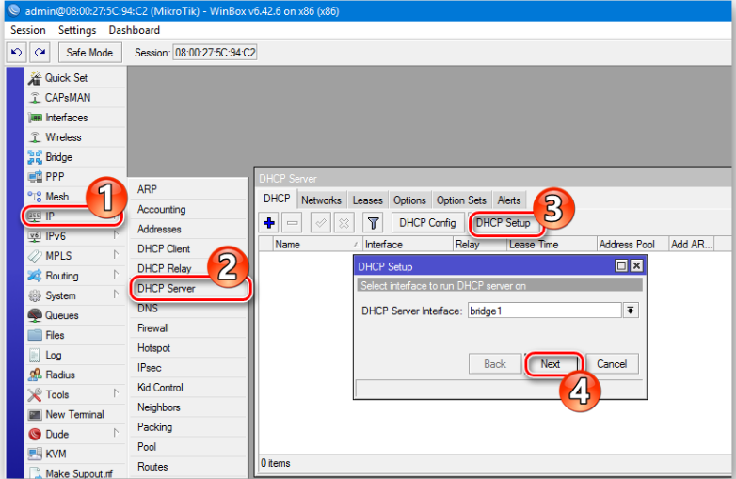Viewport: 736px width, 479px height.
Task: Open CAPsMAN in the sidebar
Action: click(75, 98)
